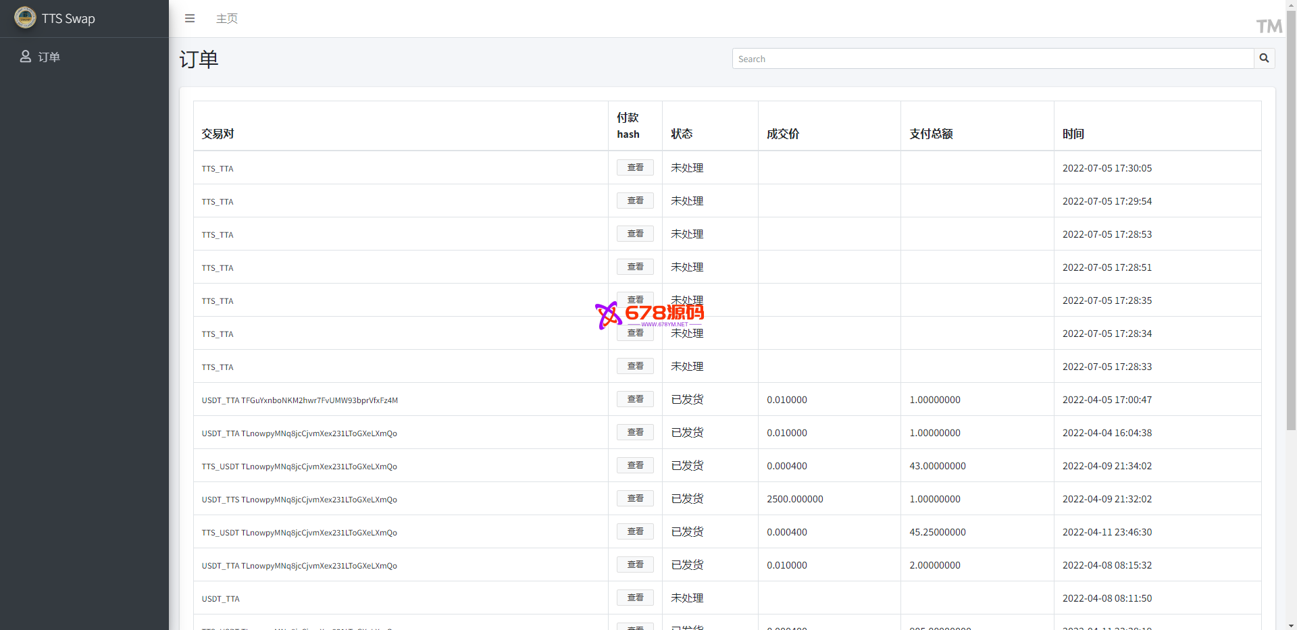Click 查看 for order priced 2500.000000

pyautogui.click(x=635, y=498)
